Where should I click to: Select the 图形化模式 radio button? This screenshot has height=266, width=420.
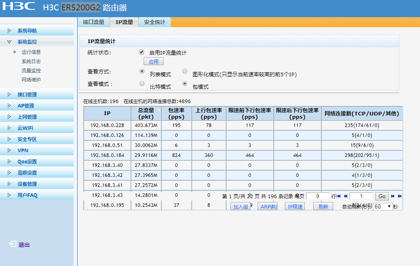click(x=185, y=71)
